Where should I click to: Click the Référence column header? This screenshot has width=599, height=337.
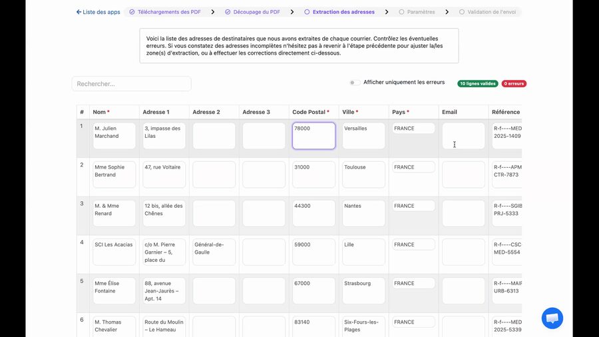[x=506, y=112]
